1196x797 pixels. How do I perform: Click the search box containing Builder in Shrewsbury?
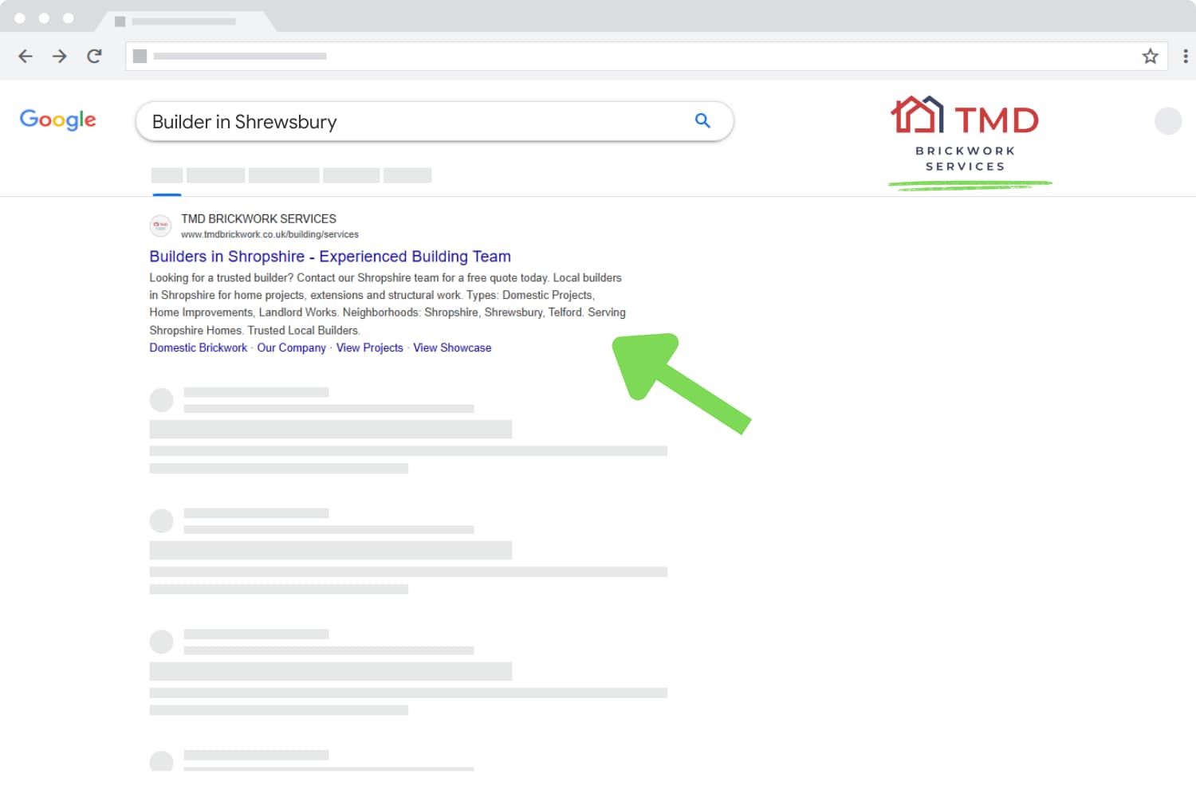(x=435, y=121)
